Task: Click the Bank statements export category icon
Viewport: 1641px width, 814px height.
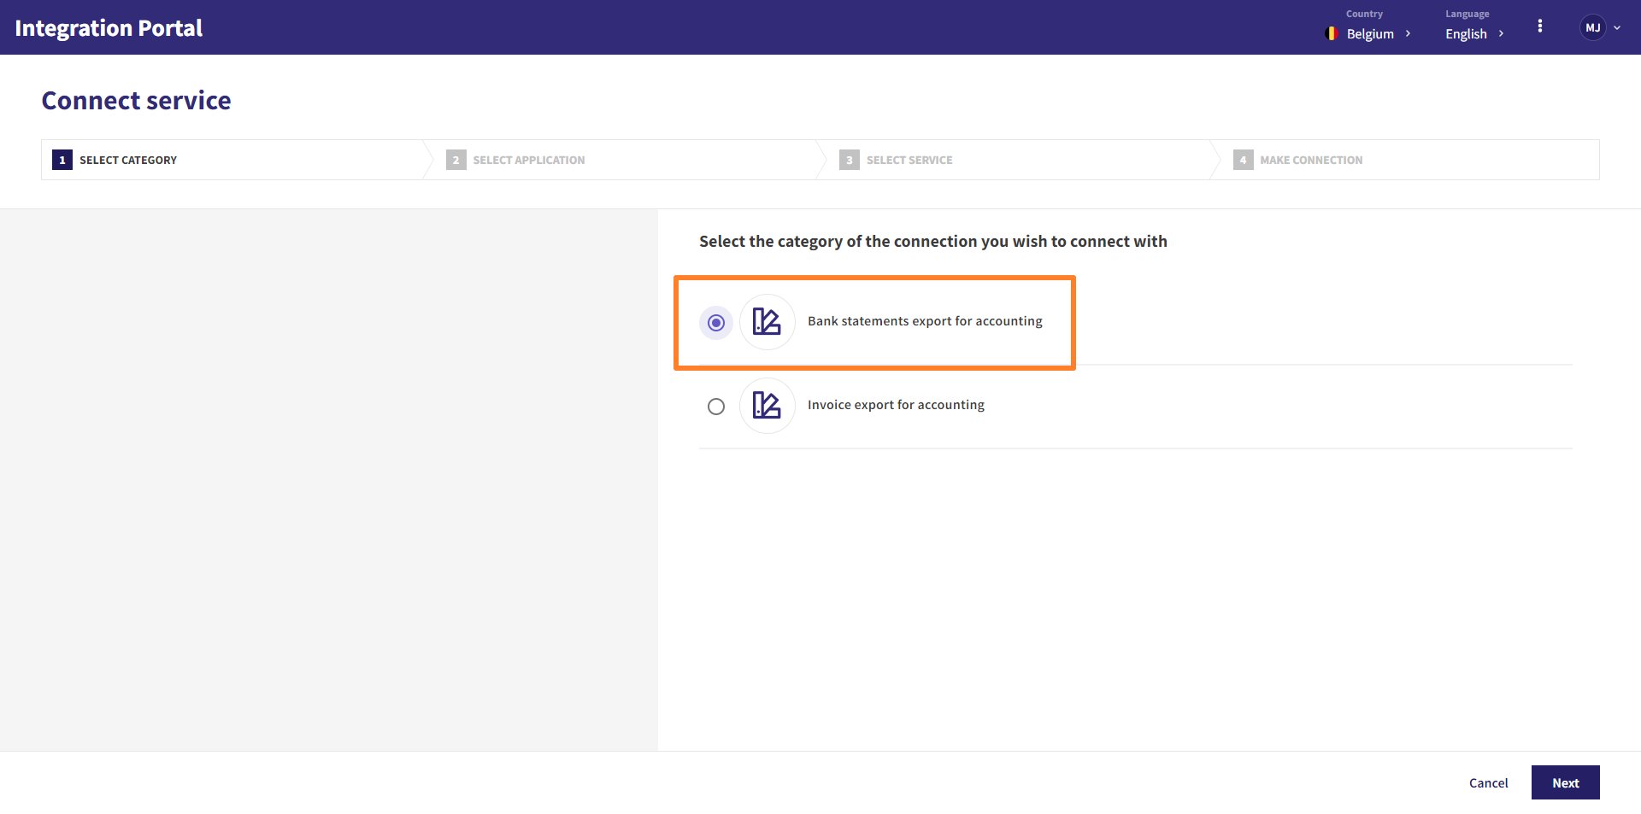Action: (x=767, y=322)
